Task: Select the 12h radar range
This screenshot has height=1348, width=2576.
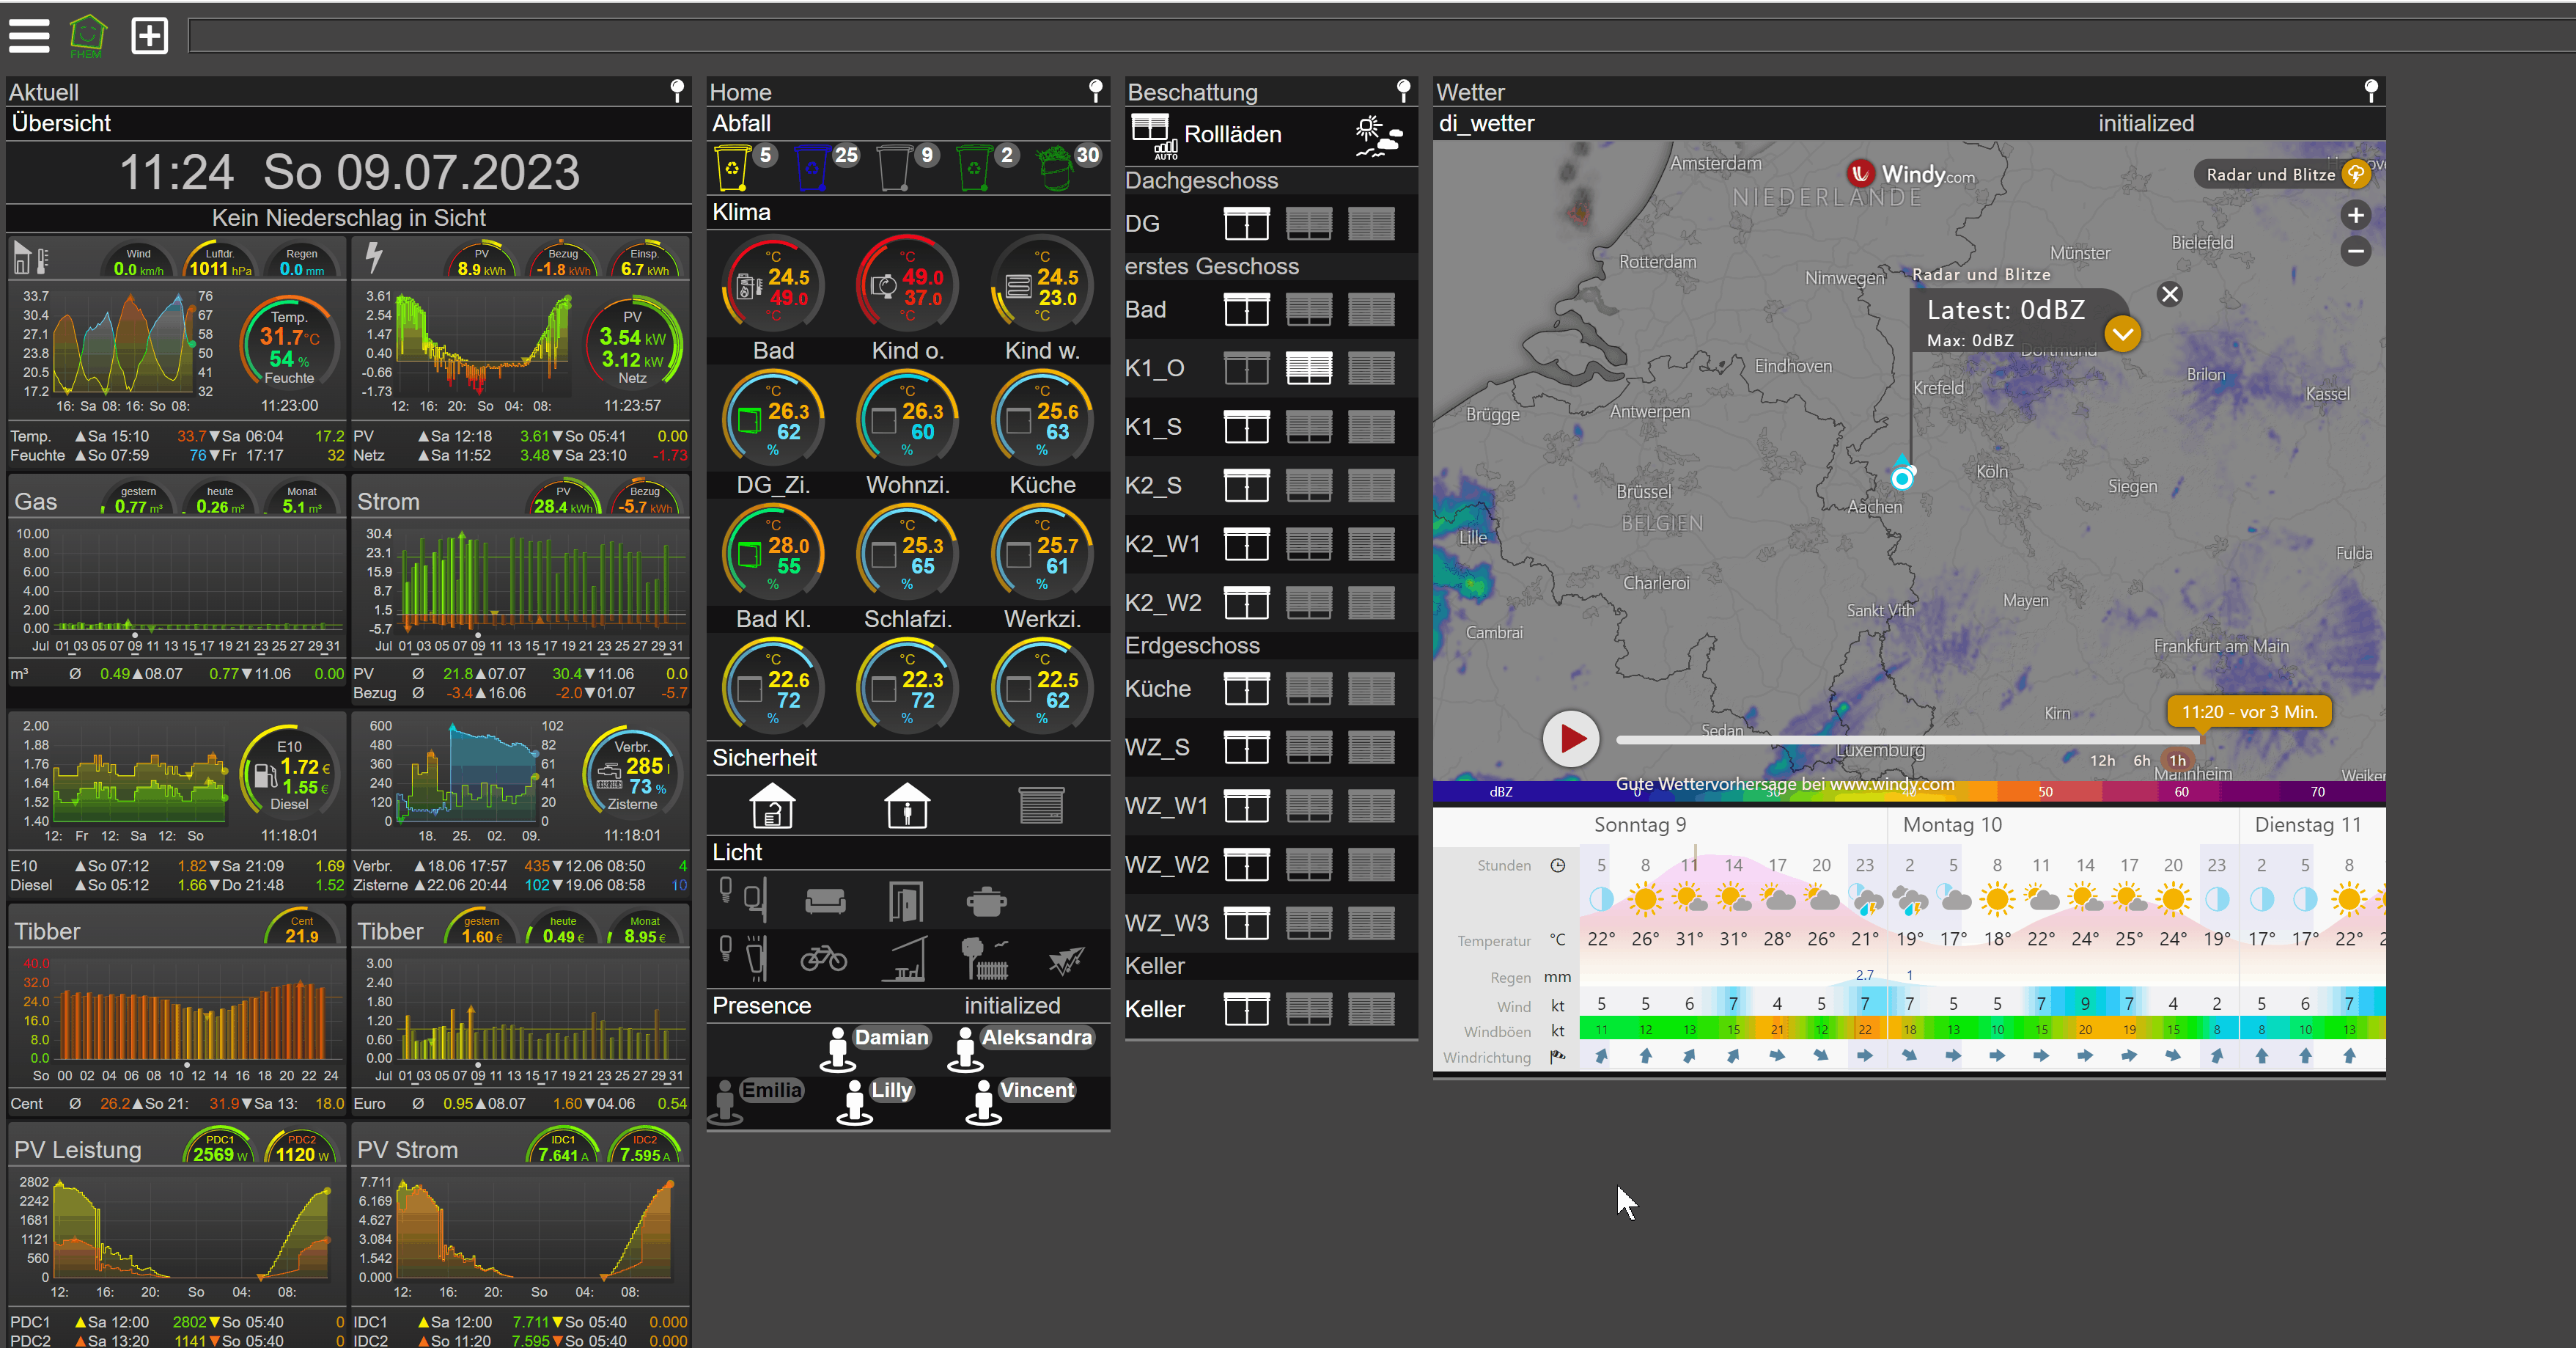Action: click(x=2102, y=761)
